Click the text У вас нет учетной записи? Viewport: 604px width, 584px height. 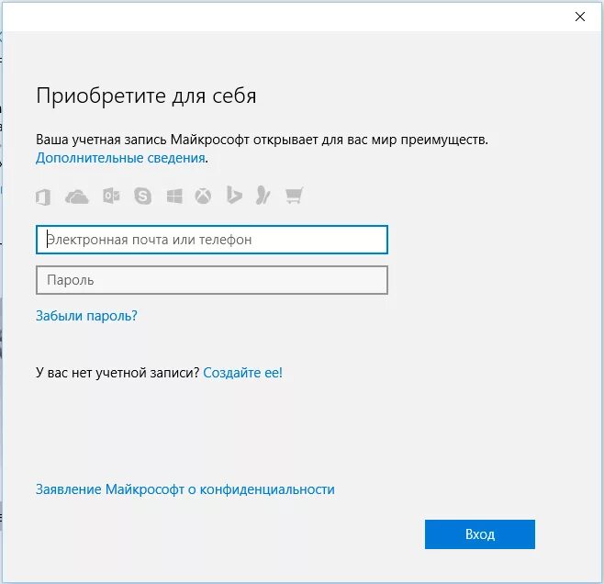coord(117,373)
